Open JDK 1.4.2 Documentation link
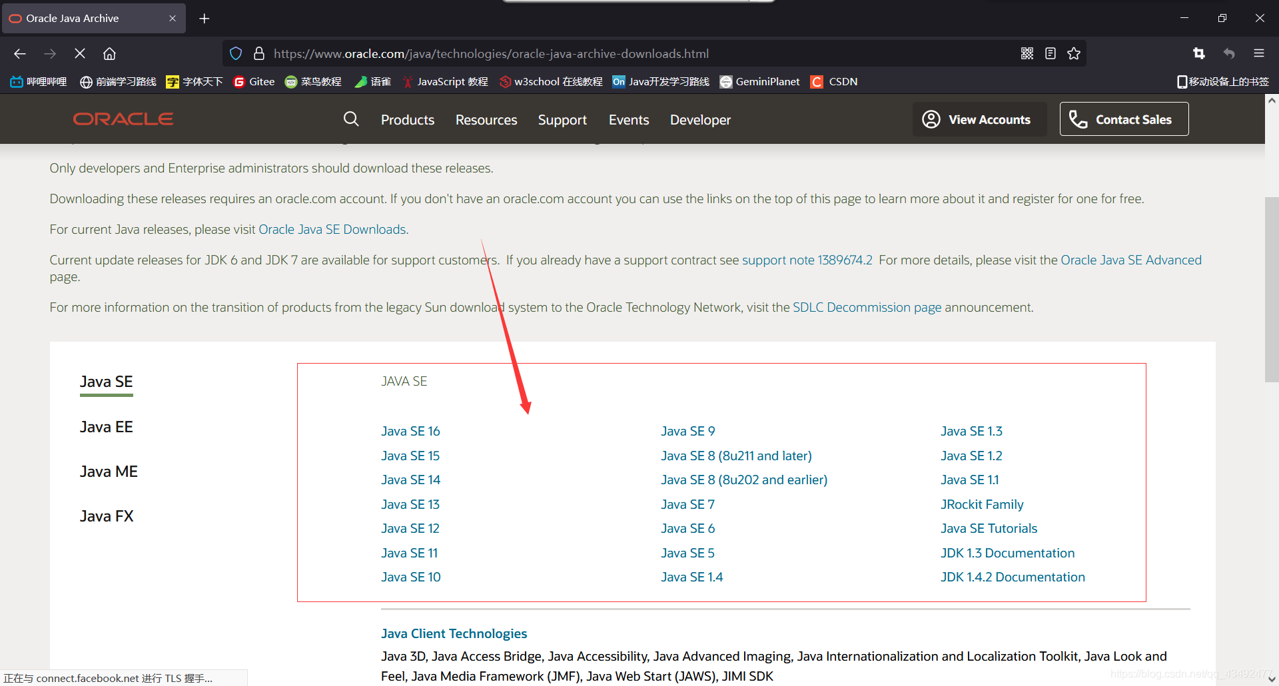1279x686 pixels. pos(1013,577)
